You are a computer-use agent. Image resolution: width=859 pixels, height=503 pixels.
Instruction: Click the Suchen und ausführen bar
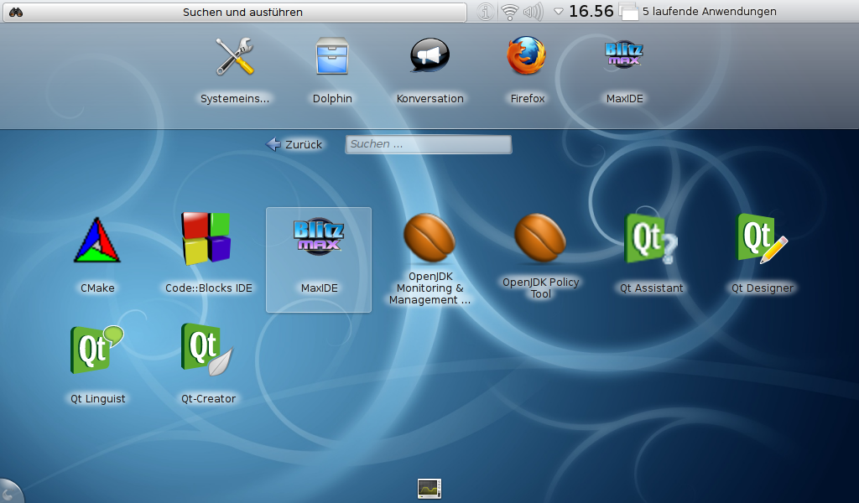coord(235,12)
